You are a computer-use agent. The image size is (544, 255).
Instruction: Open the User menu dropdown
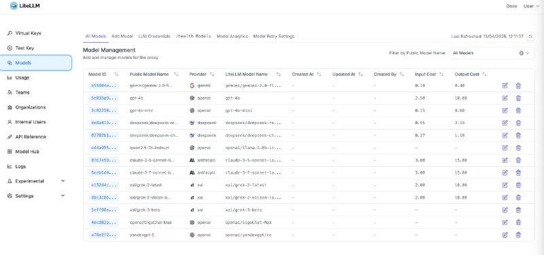pos(531,6)
